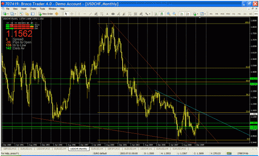Zoom out of the chart
The image size is (259, 156).
(174, 14)
